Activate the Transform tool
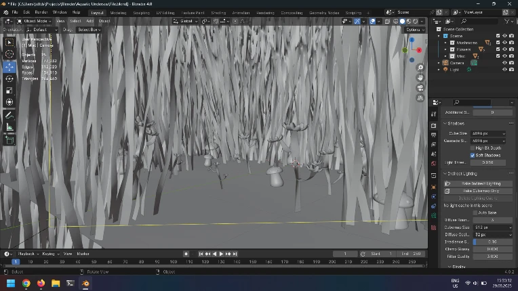The height and width of the screenshot is (291, 518). click(9, 102)
